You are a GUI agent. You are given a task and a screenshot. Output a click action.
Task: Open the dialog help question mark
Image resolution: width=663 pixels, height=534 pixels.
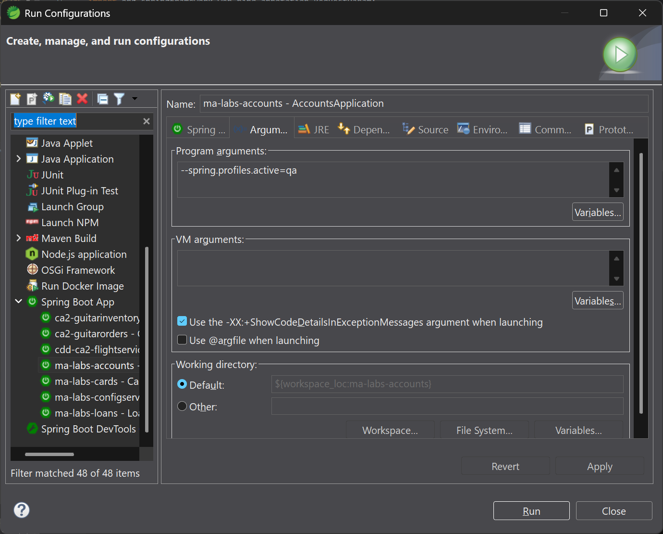22,510
